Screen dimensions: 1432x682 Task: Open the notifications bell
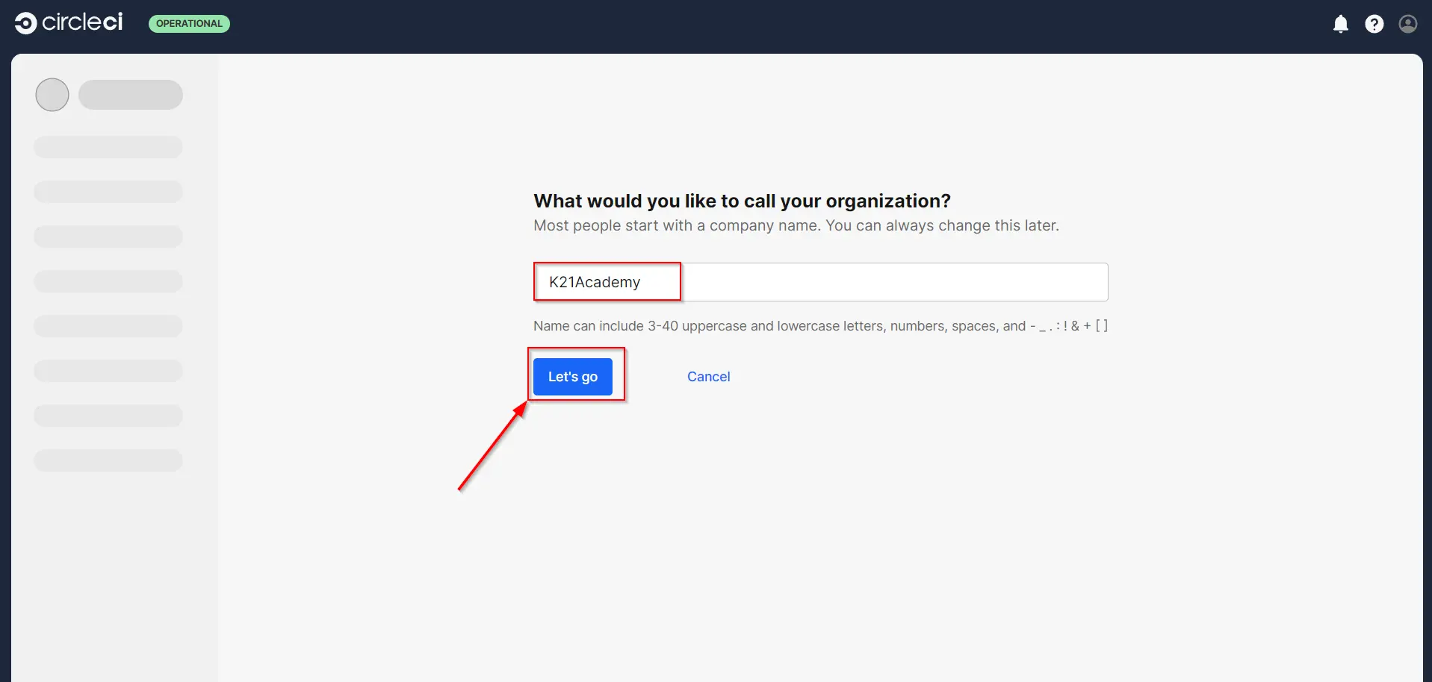pyautogui.click(x=1340, y=24)
